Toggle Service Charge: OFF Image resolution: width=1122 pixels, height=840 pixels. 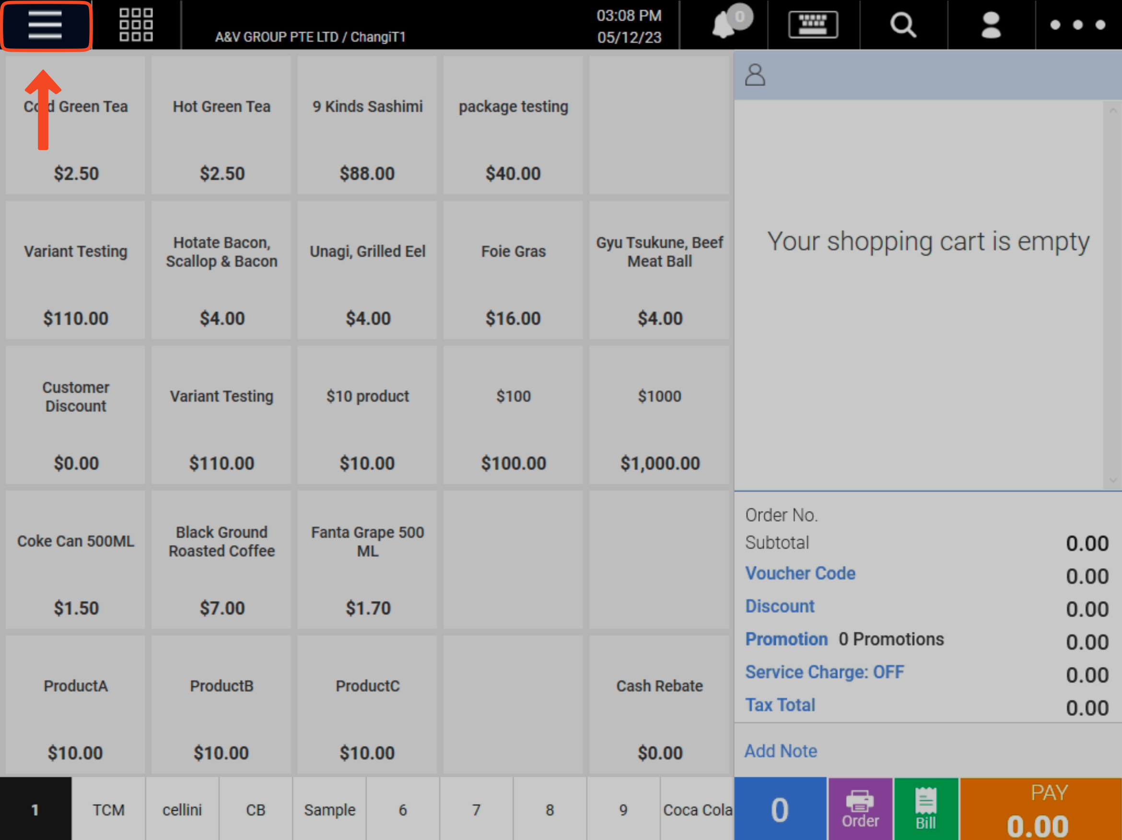824,672
